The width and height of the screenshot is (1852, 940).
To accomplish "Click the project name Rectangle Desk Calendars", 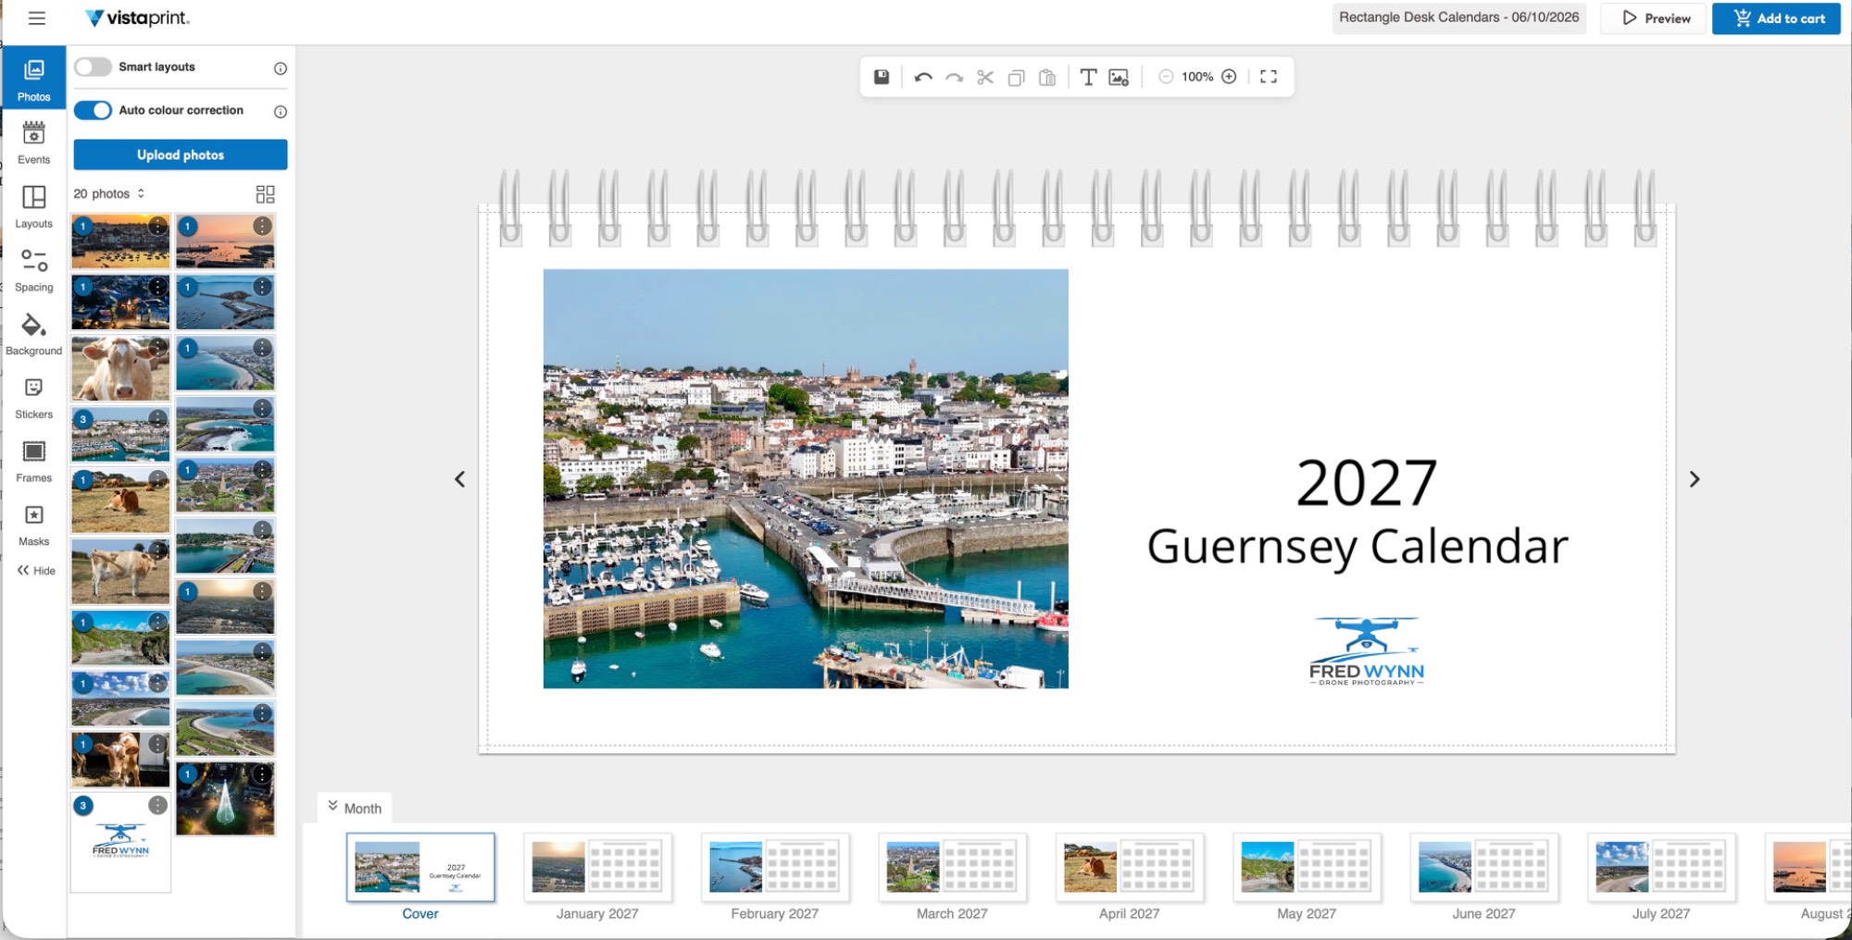I will click(1458, 18).
